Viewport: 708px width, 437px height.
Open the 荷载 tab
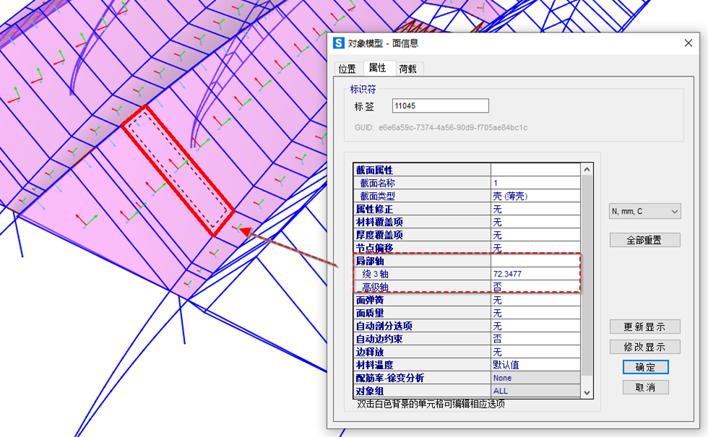pos(407,69)
